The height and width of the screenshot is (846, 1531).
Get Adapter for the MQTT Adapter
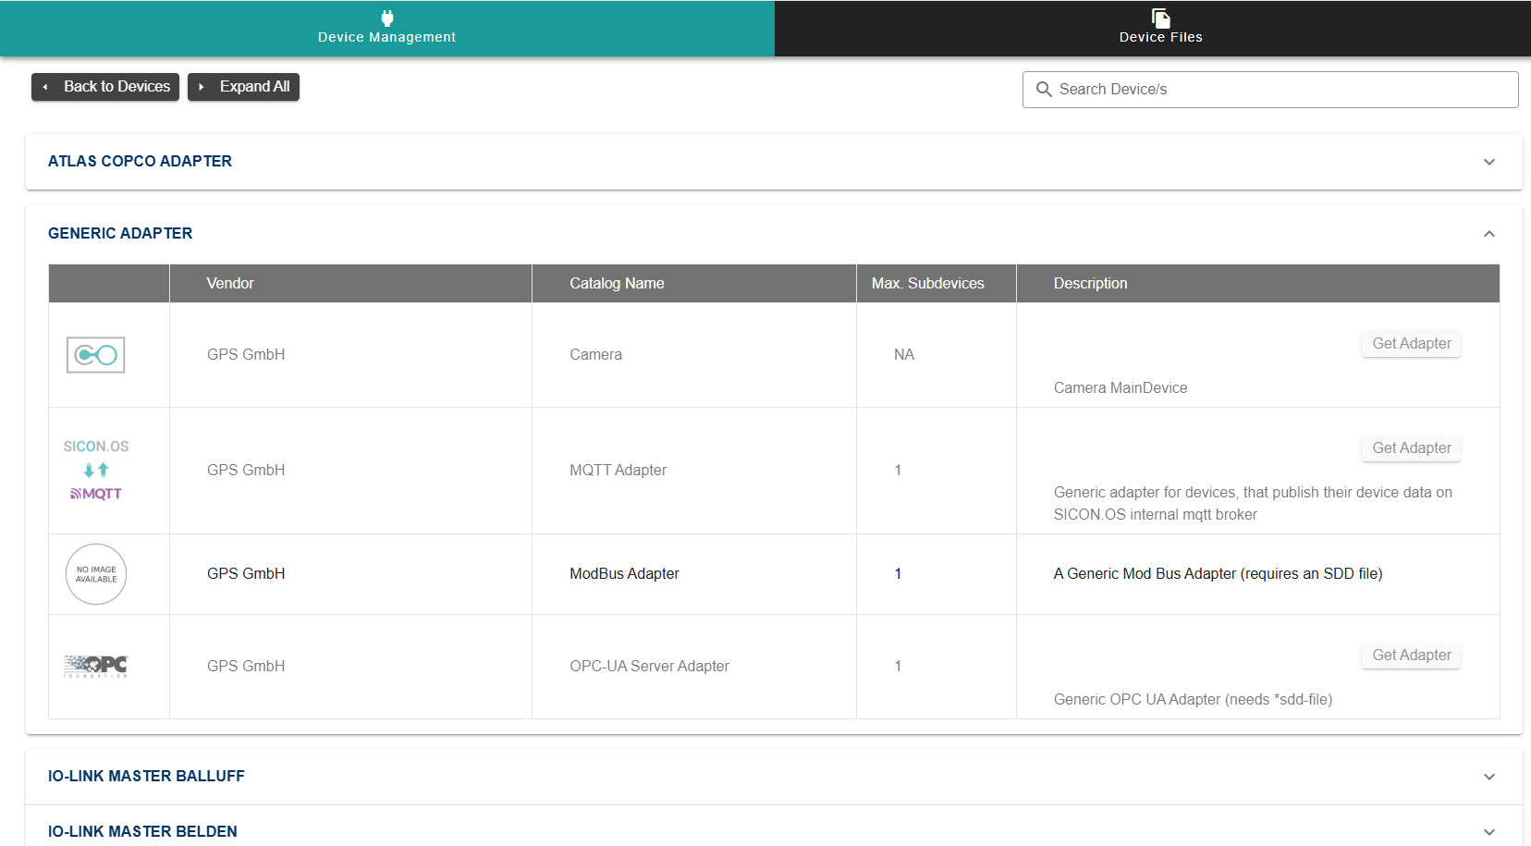coord(1411,448)
